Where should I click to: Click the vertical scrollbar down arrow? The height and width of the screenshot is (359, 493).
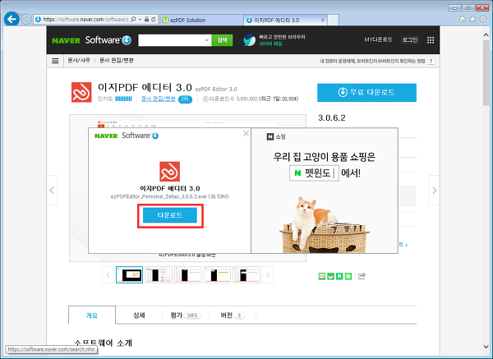(486, 346)
